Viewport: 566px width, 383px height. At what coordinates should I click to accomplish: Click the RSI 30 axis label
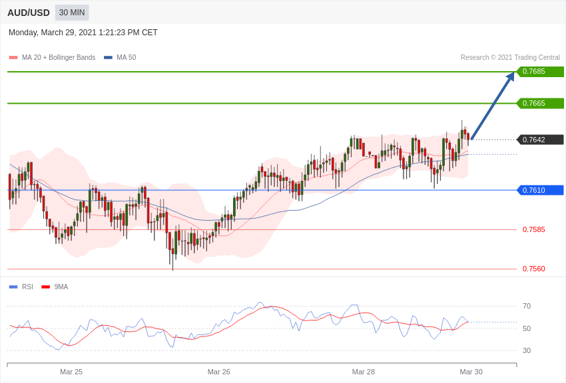click(x=527, y=350)
